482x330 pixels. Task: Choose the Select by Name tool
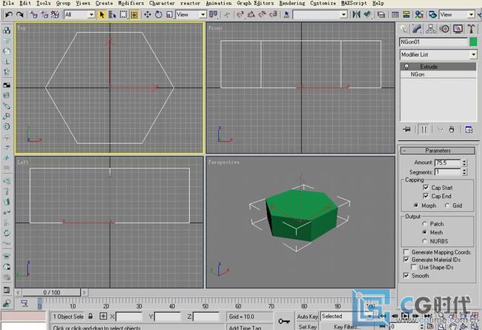[113, 14]
